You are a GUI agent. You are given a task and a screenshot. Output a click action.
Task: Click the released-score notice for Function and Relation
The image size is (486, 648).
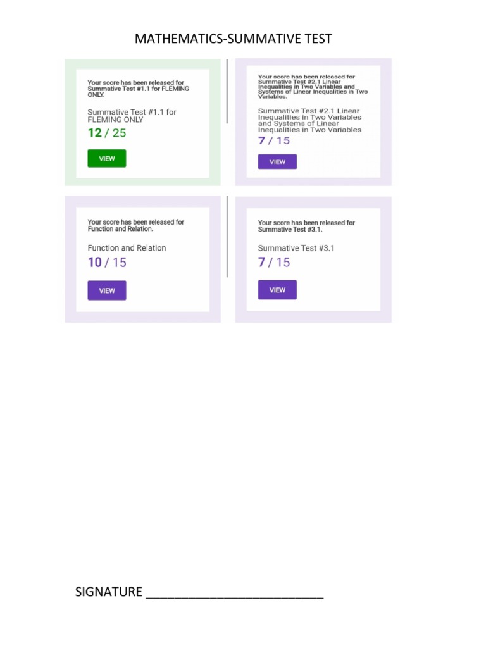tap(135, 225)
